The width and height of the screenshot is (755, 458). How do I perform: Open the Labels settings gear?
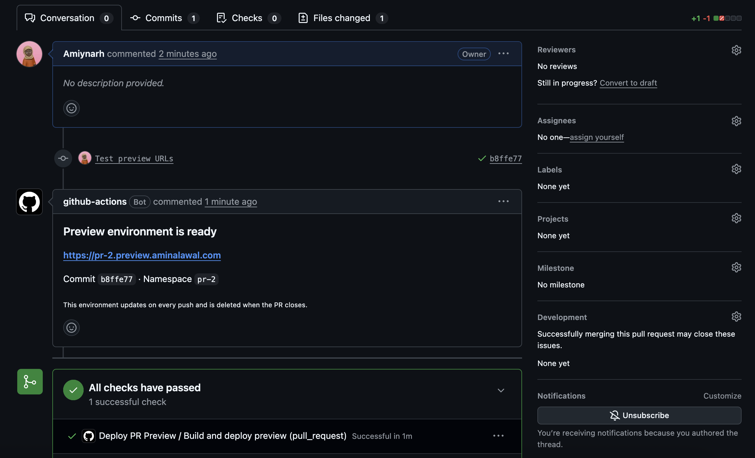(x=736, y=169)
